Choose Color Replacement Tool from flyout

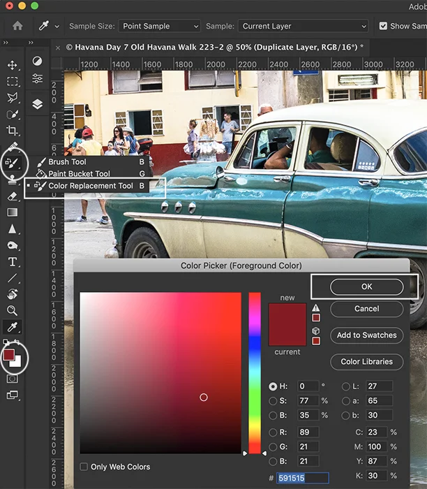[x=90, y=186]
